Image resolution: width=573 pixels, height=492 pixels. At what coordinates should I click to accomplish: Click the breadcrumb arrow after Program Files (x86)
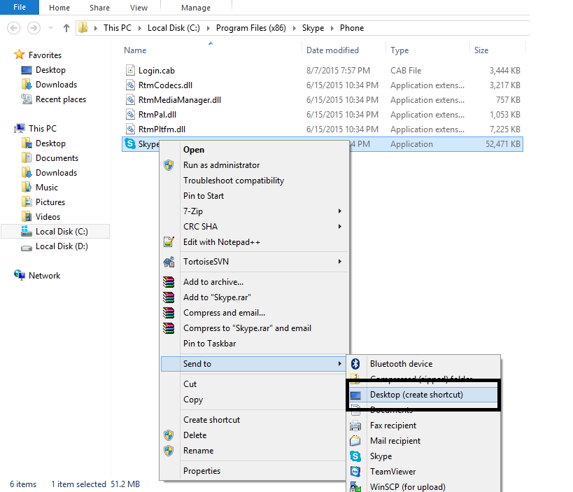(x=294, y=28)
